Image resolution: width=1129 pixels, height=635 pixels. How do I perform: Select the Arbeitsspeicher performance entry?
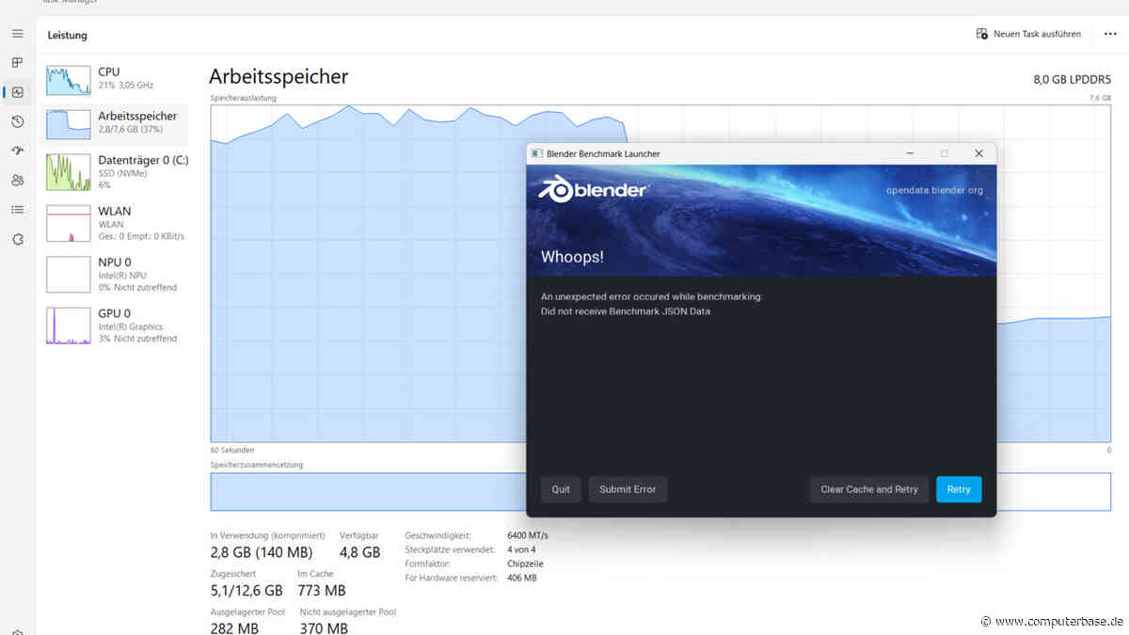[x=116, y=122]
